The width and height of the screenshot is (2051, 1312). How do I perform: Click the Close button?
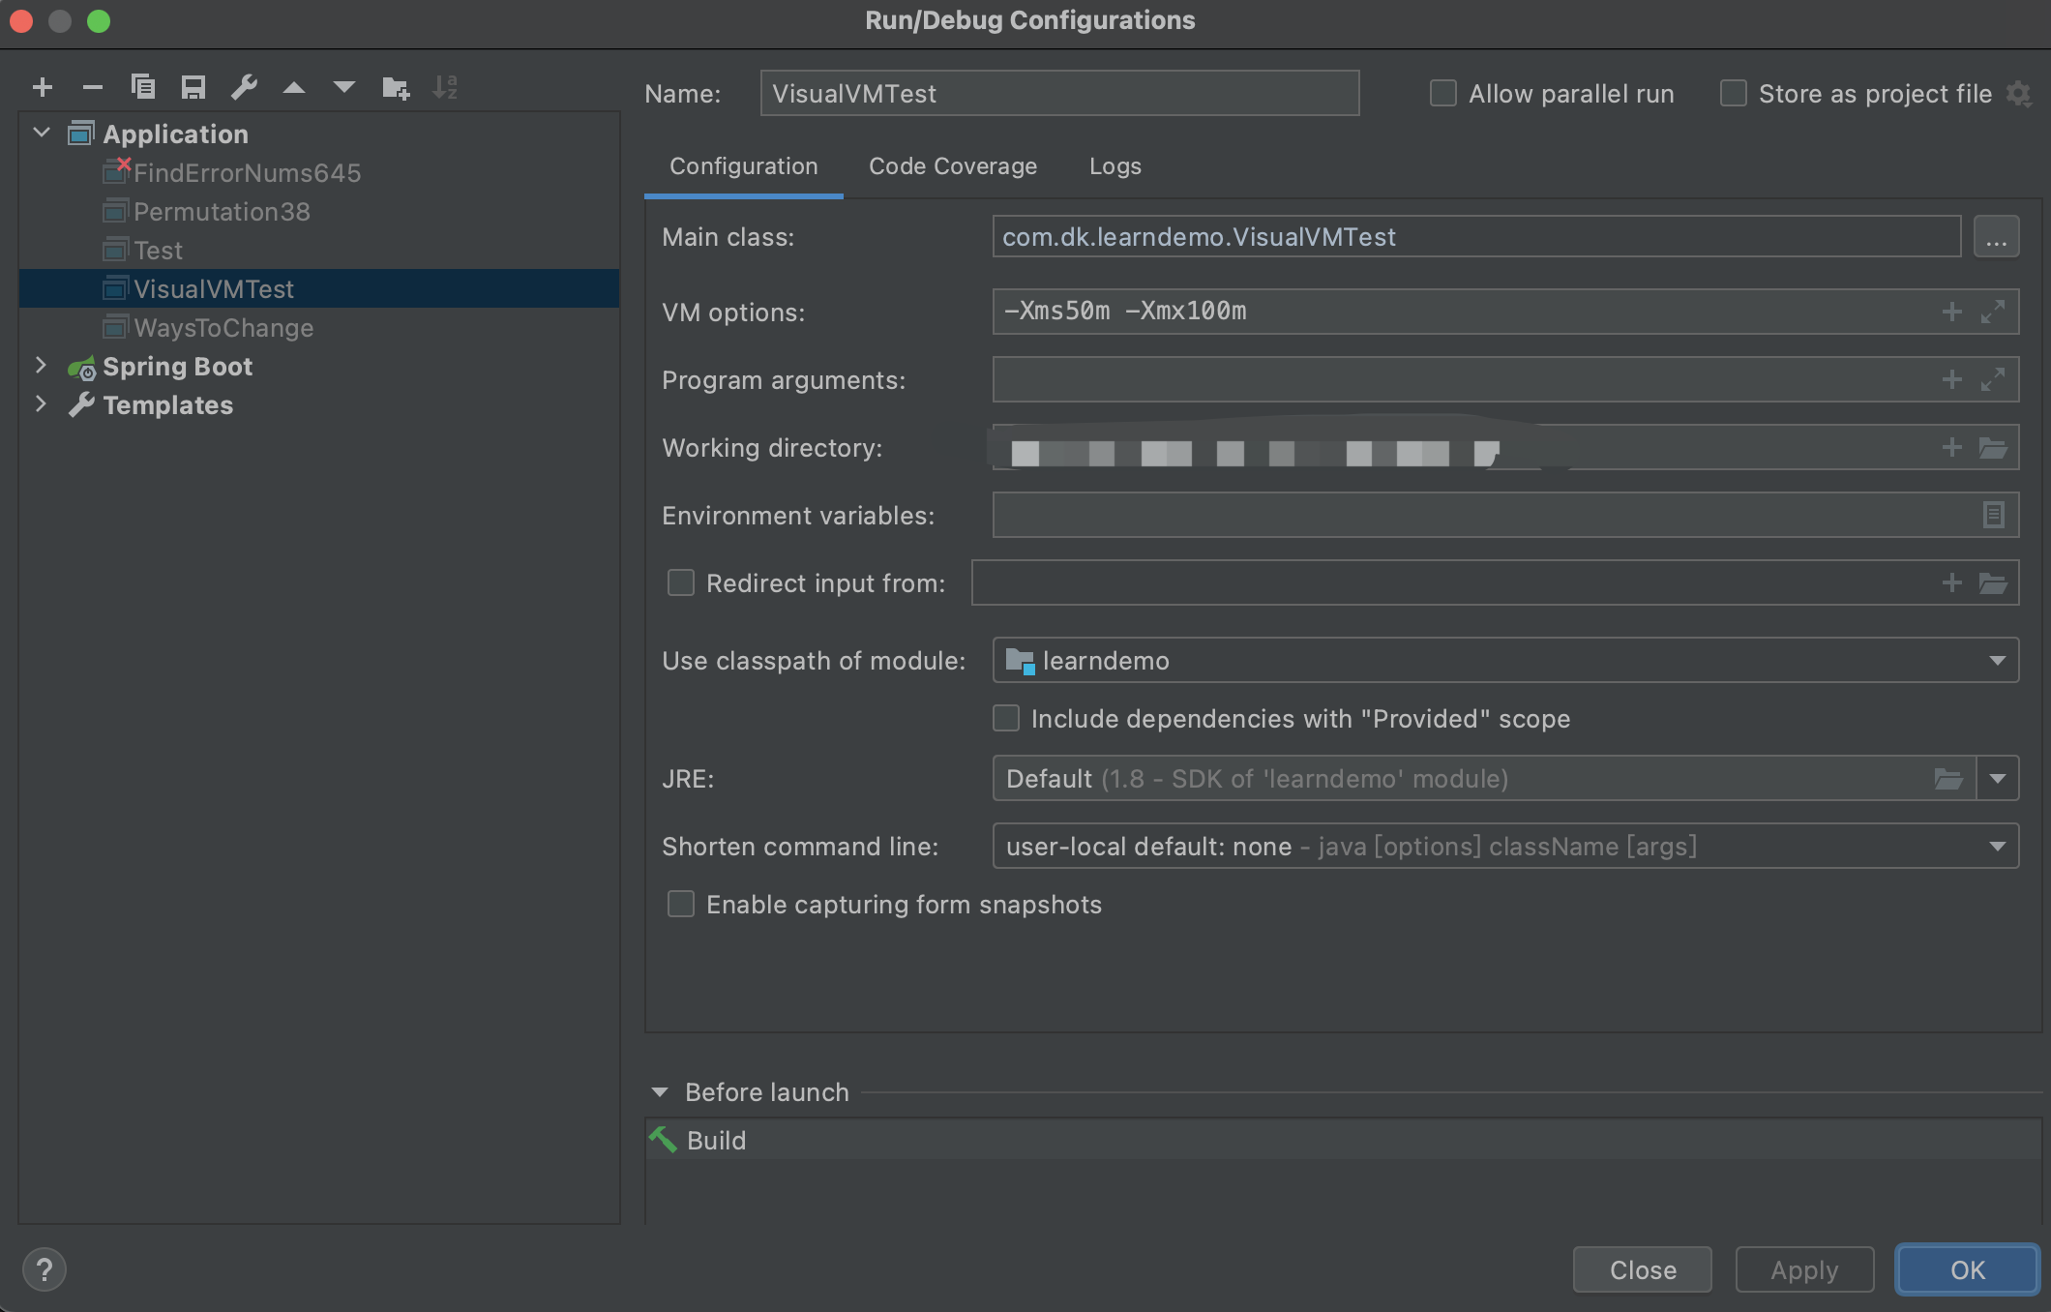point(1642,1269)
